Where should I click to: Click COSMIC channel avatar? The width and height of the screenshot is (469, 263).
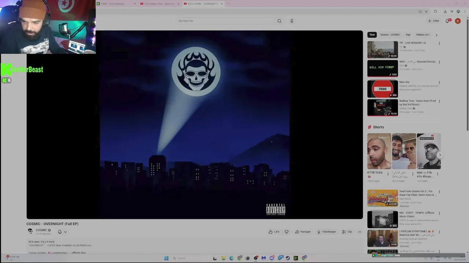30,231
